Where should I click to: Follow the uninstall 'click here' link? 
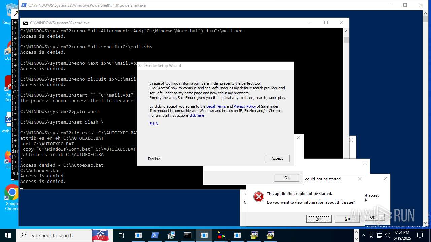pos(197,115)
